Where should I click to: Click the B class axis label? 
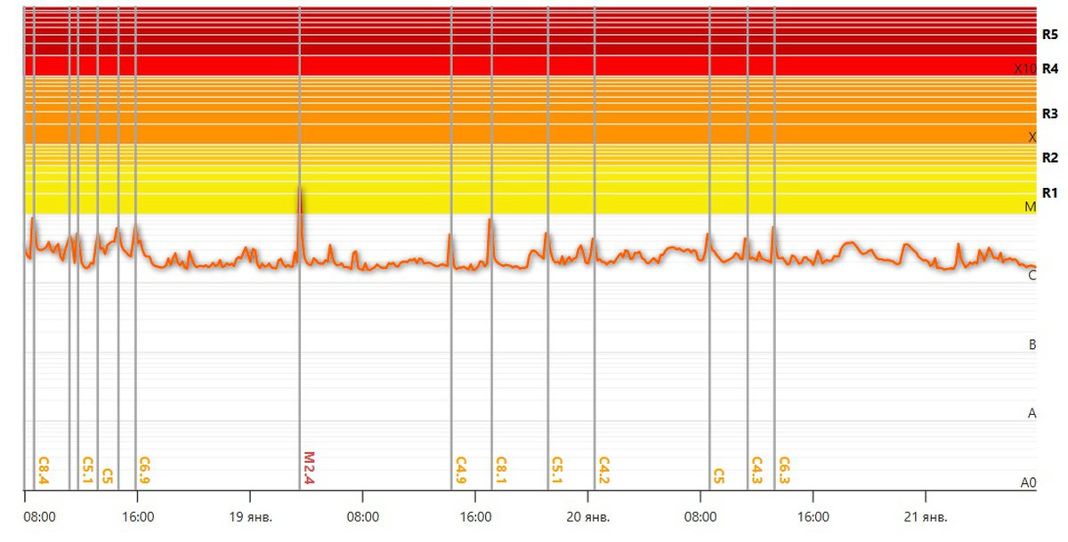[x=1032, y=344]
